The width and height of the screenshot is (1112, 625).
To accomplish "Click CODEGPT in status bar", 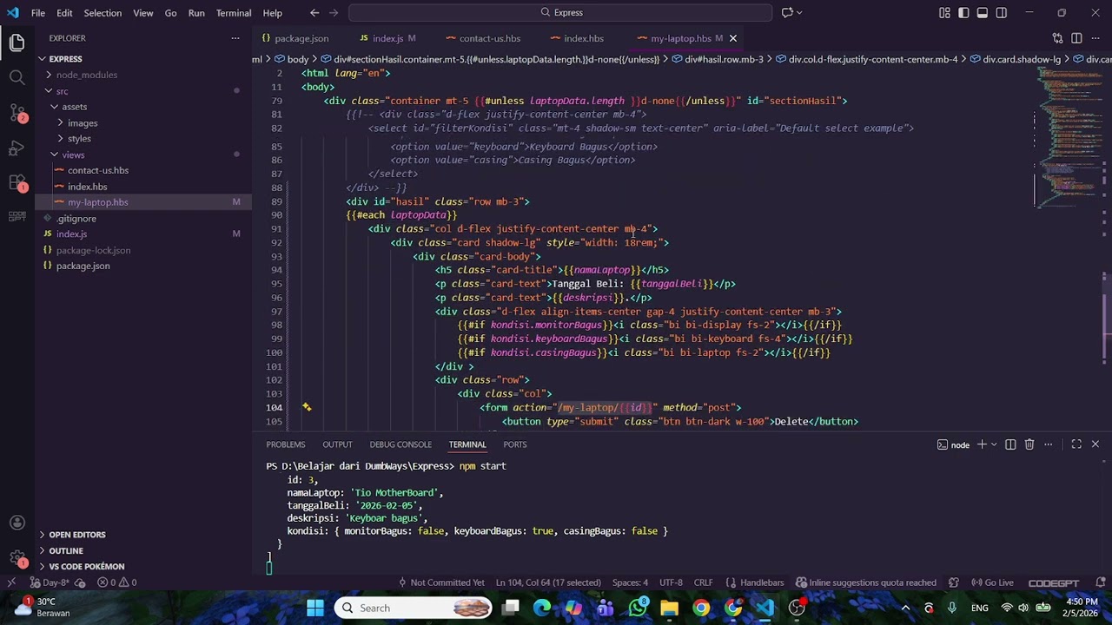I will click(1054, 582).
